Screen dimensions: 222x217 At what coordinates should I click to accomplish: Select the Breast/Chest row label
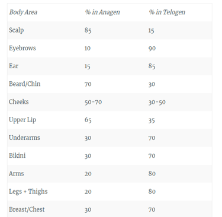[27, 209]
